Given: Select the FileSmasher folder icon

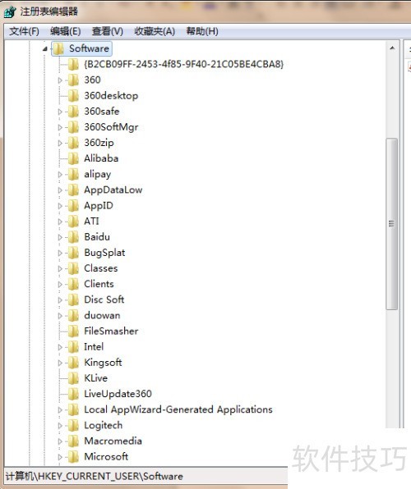Looking at the screenshot, I should pos(73,331).
